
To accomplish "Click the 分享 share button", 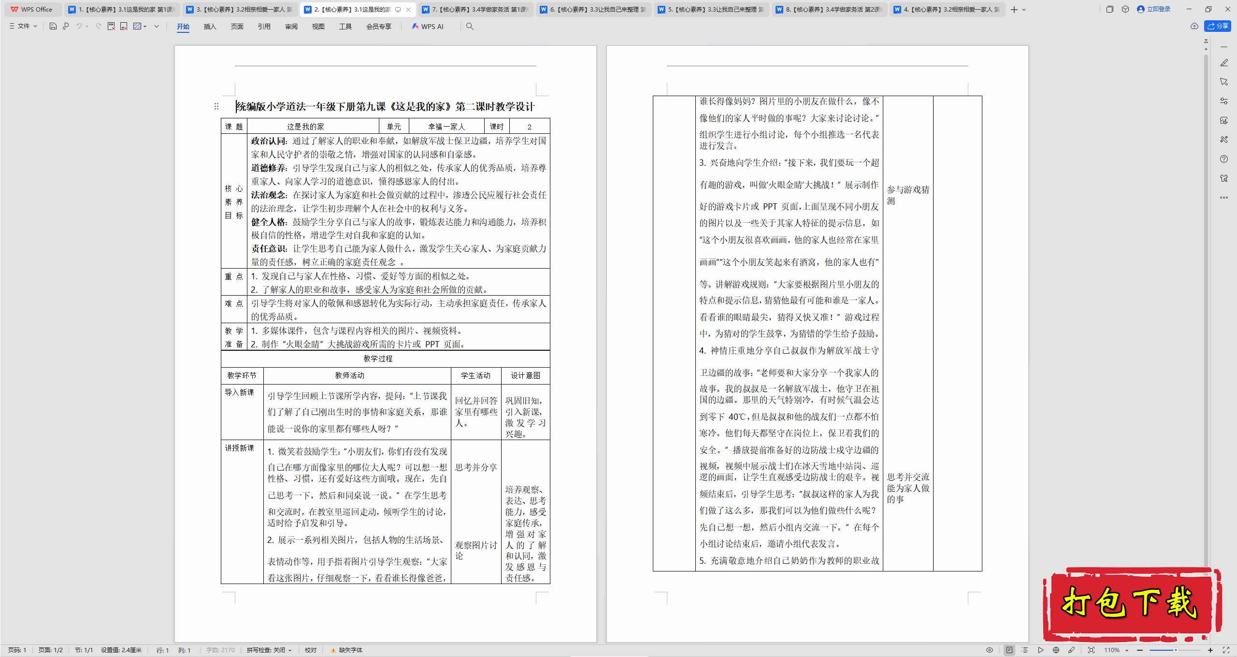I will [x=1218, y=26].
